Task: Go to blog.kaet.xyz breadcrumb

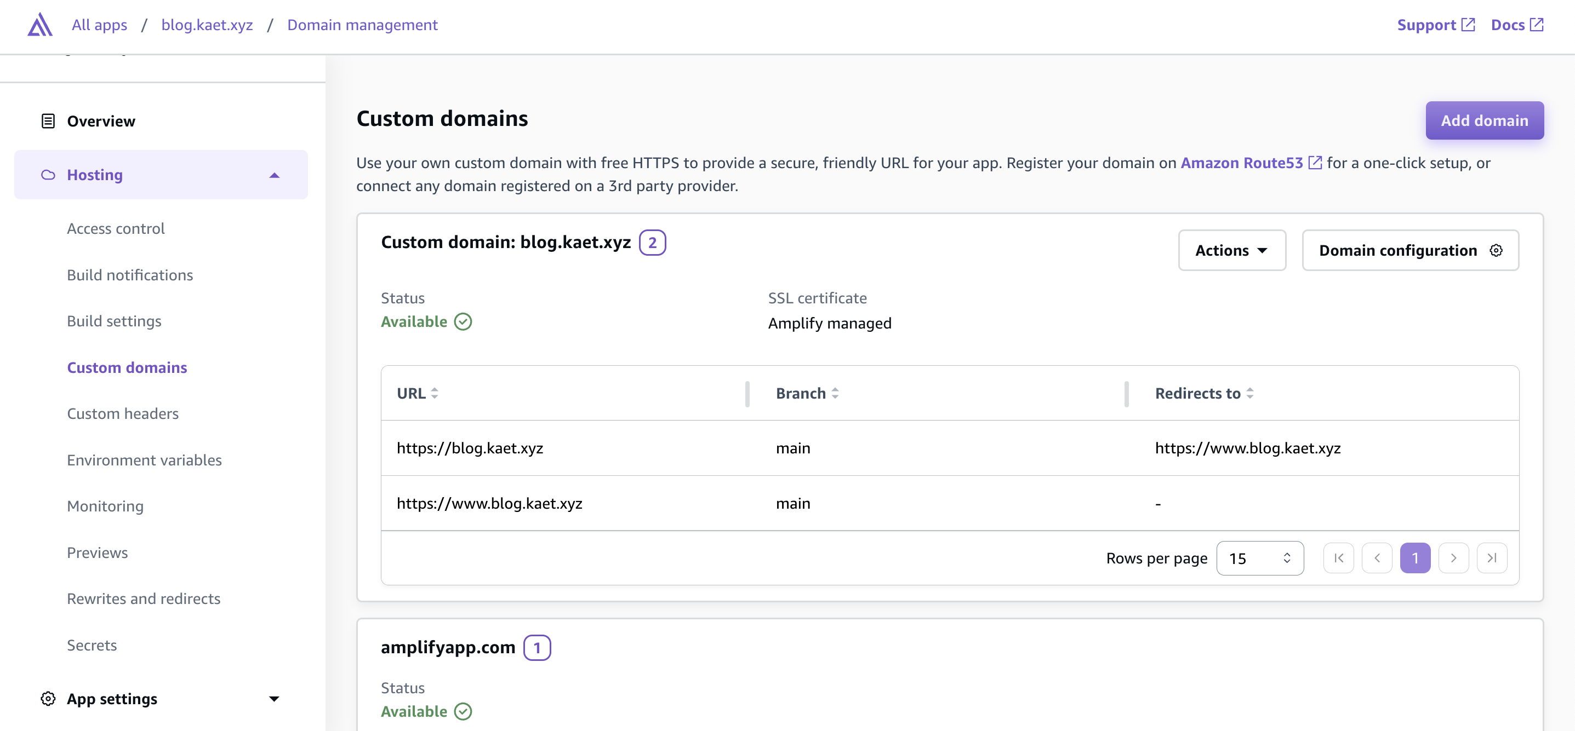Action: tap(207, 25)
